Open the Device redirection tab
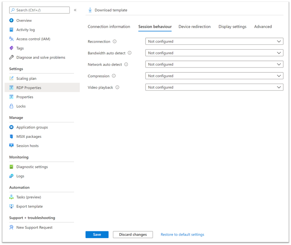 pos(195,27)
